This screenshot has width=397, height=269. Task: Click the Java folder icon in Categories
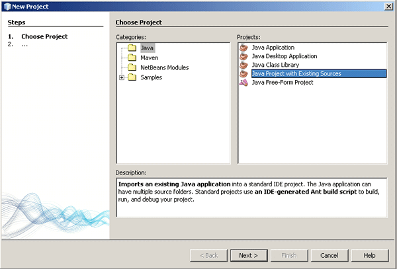point(132,48)
